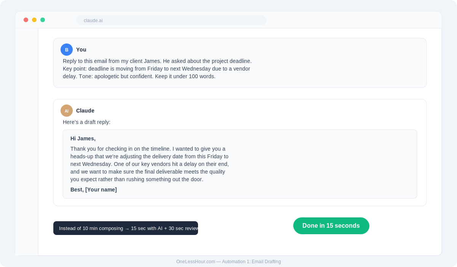Click the 'Instead of 10 min composing' dark banner
Viewport: 457px width, 267px height.
coord(126,228)
